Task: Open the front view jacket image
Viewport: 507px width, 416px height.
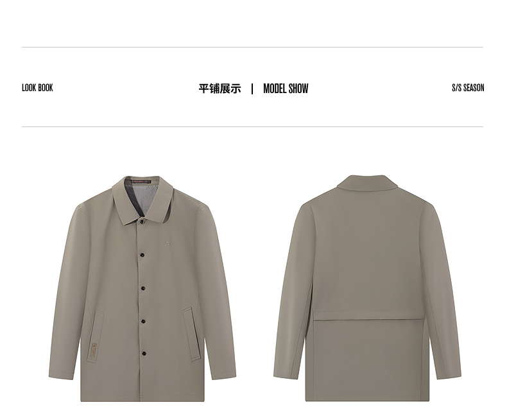Action: point(142,288)
